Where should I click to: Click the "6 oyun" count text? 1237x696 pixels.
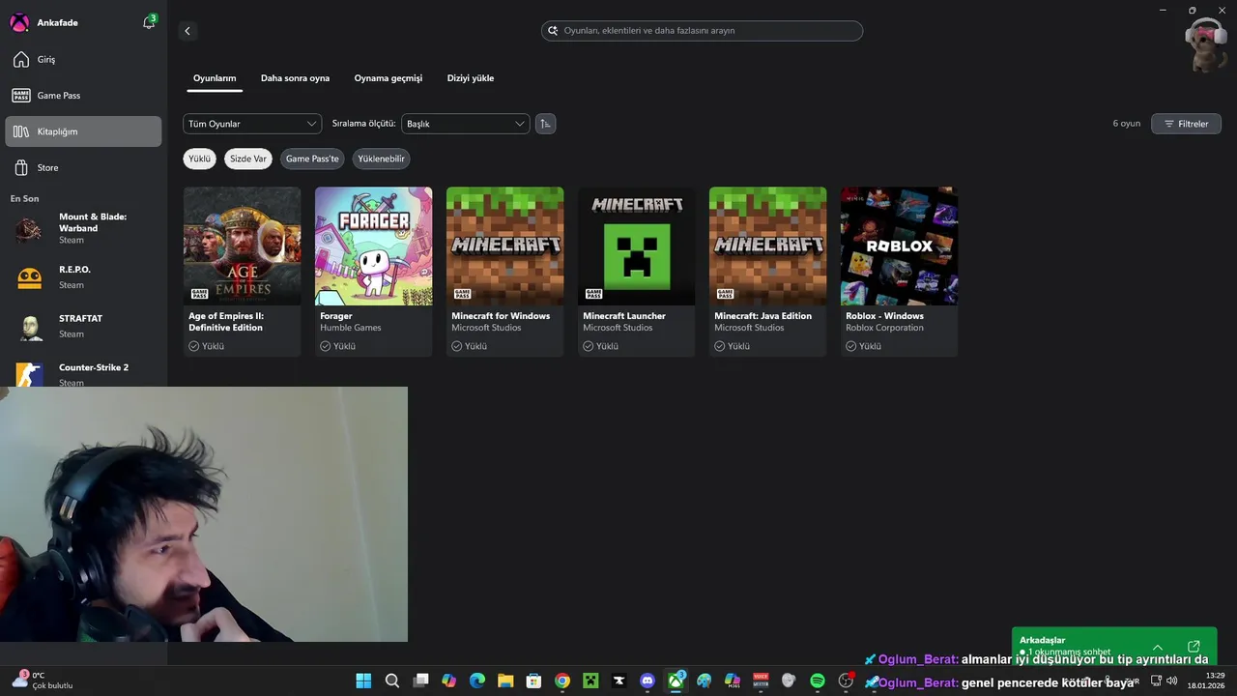tap(1127, 124)
